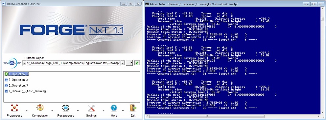This screenshot has height=120, width=326.
Task: Open the Postprocess tool icon
Action: (65, 108)
